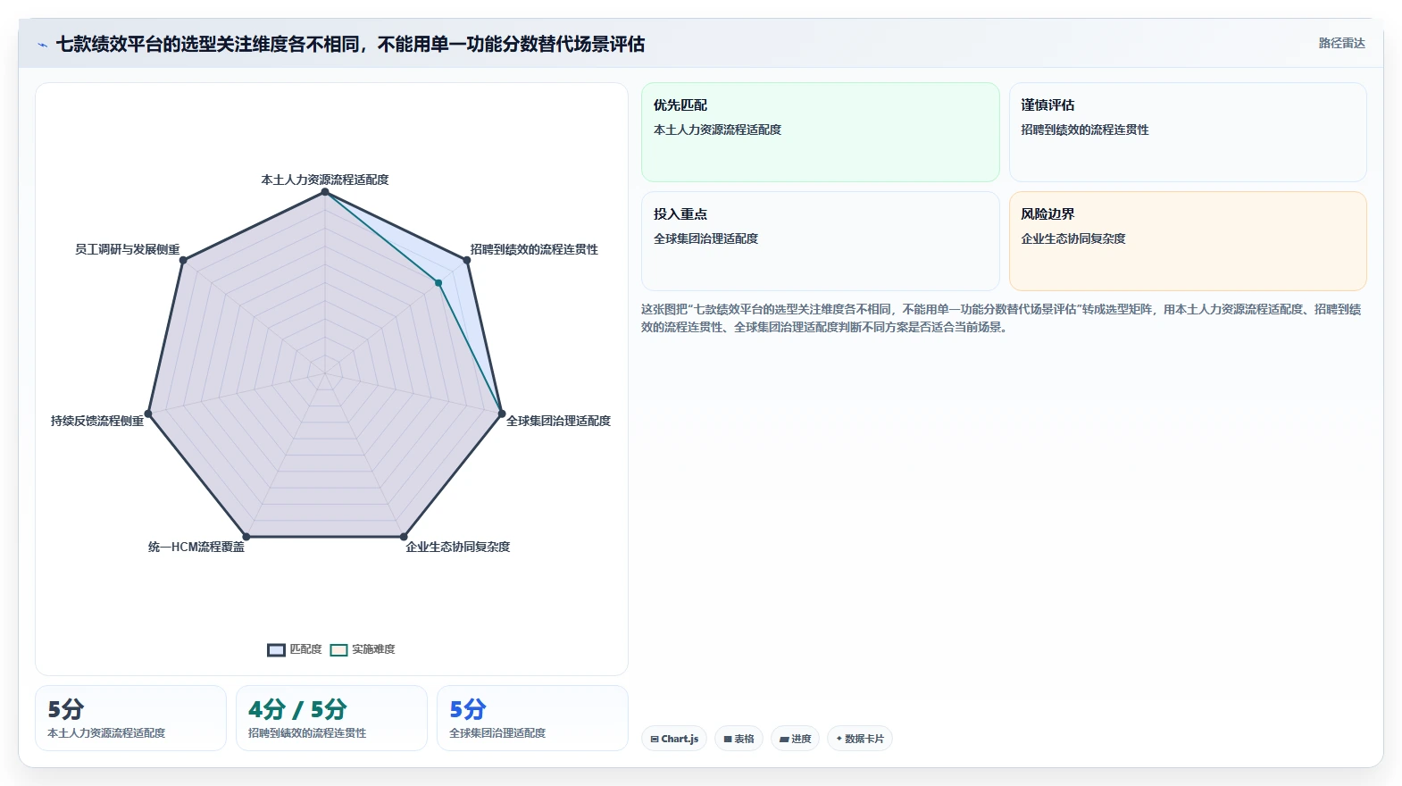
Task: Click the Chart.js tag
Action: pos(674,739)
